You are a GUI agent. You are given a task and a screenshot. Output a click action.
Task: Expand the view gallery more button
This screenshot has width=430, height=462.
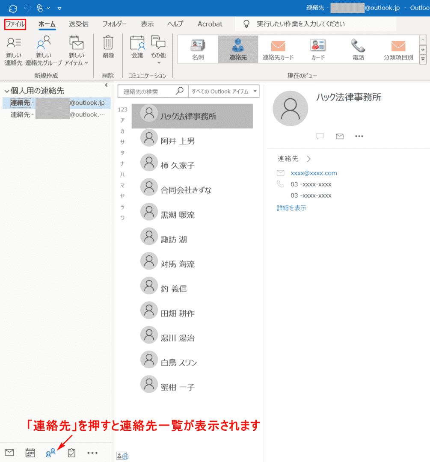(x=423, y=59)
